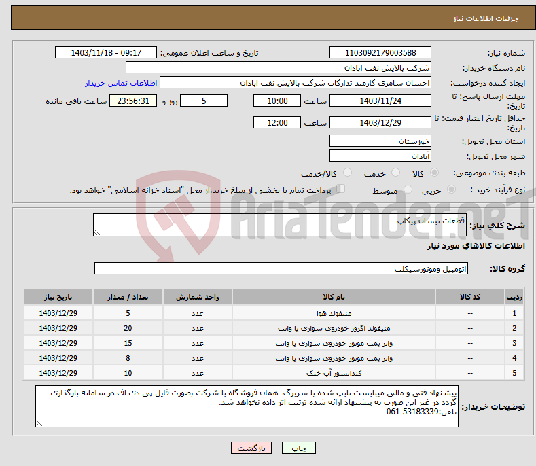Click the label اطلاعات کالاهای مورد نیاز
Image resolution: width=536 pixels, height=466 pixels.
[476, 246]
